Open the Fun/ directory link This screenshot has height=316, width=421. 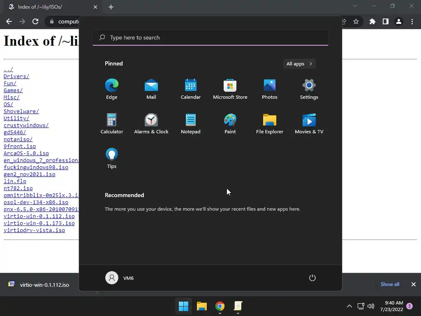pos(10,83)
